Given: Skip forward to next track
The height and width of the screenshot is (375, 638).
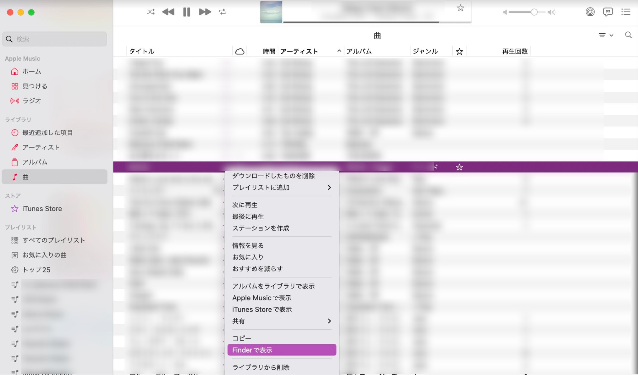Looking at the screenshot, I should 205,12.
